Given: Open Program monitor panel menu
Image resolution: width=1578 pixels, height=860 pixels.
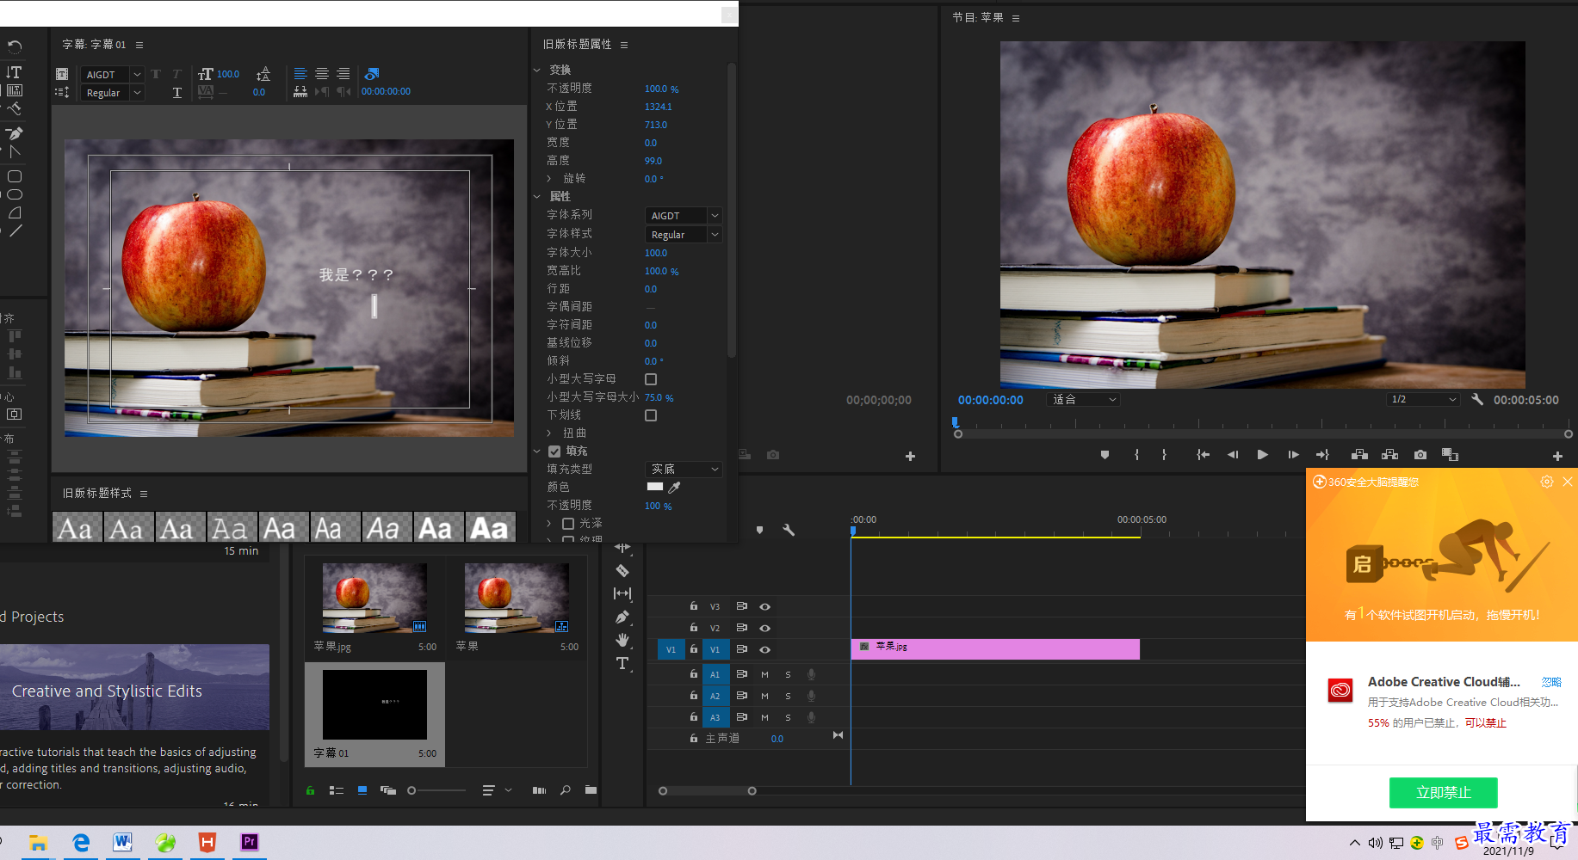Looking at the screenshot, I should pos(1016,18).
